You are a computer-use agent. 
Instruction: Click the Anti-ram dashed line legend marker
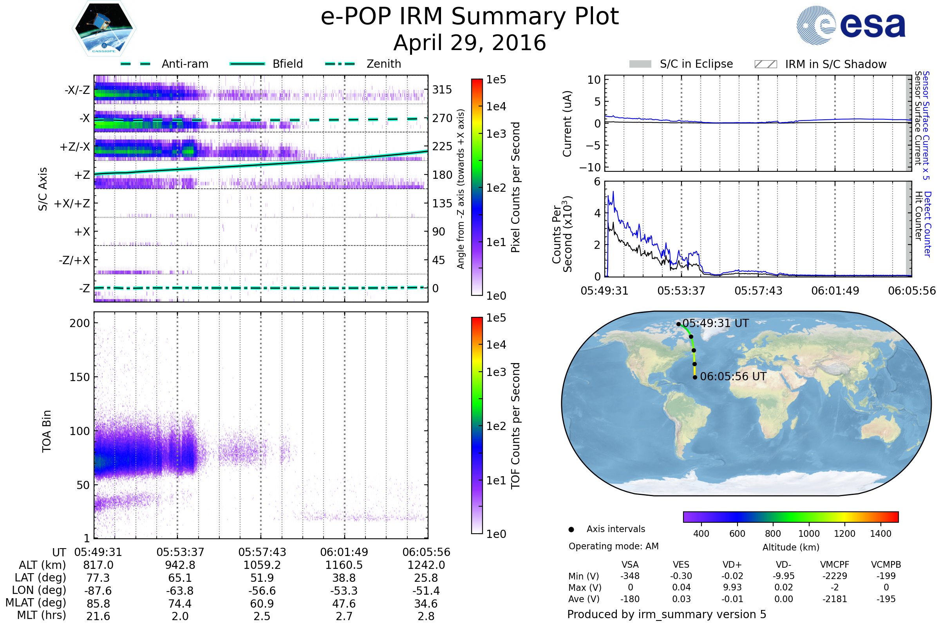[x=136, y=64]
